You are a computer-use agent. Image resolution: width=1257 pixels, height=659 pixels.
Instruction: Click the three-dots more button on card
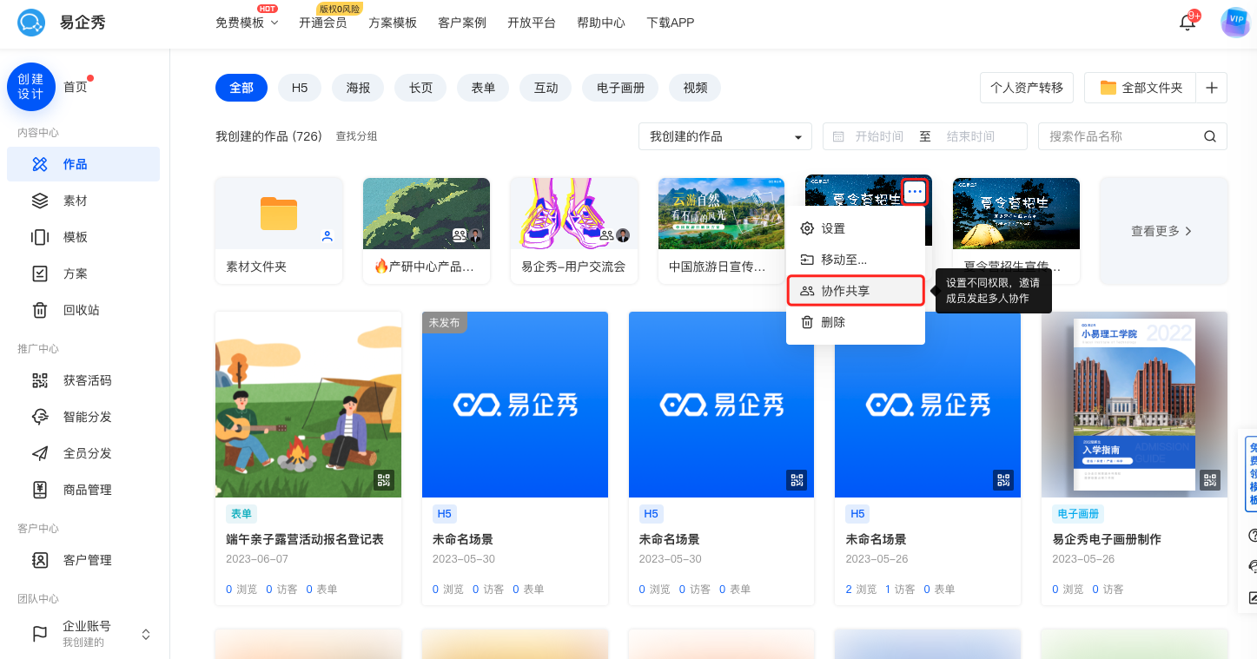(x=915, y=191)
